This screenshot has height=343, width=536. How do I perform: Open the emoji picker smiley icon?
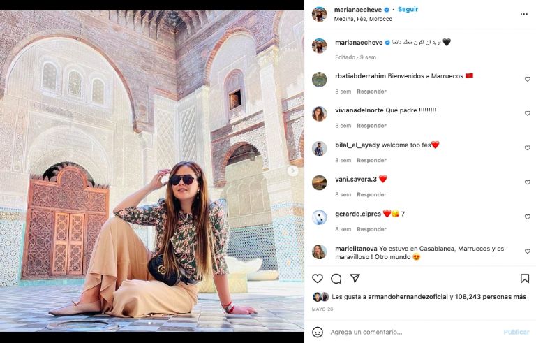click(x=318, y=332)
